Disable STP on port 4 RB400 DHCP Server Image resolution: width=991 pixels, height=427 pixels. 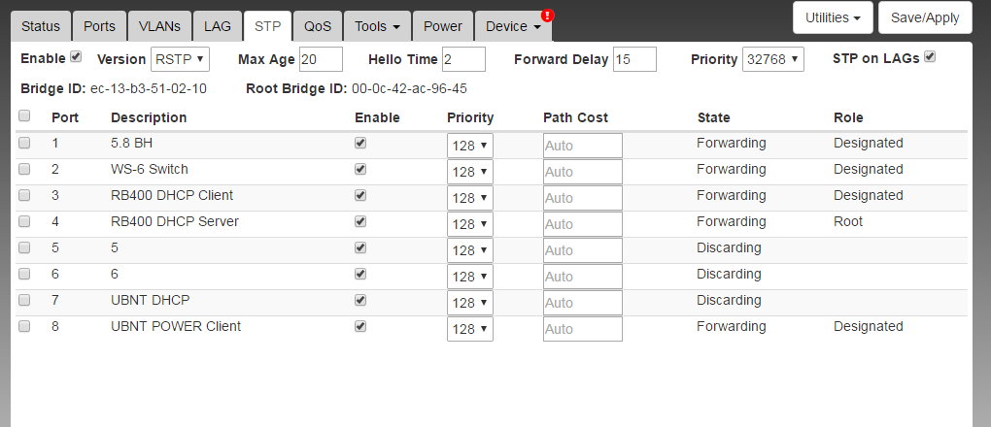[360, 221]
